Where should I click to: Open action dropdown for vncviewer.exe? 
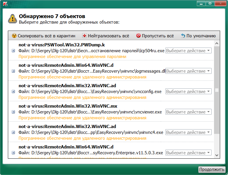tap(188, 112)
